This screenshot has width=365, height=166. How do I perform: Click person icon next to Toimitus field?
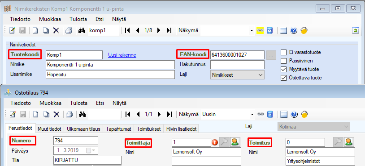348,142
